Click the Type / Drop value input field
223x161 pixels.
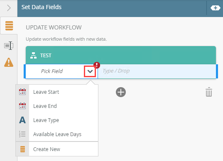coord(157,71)
